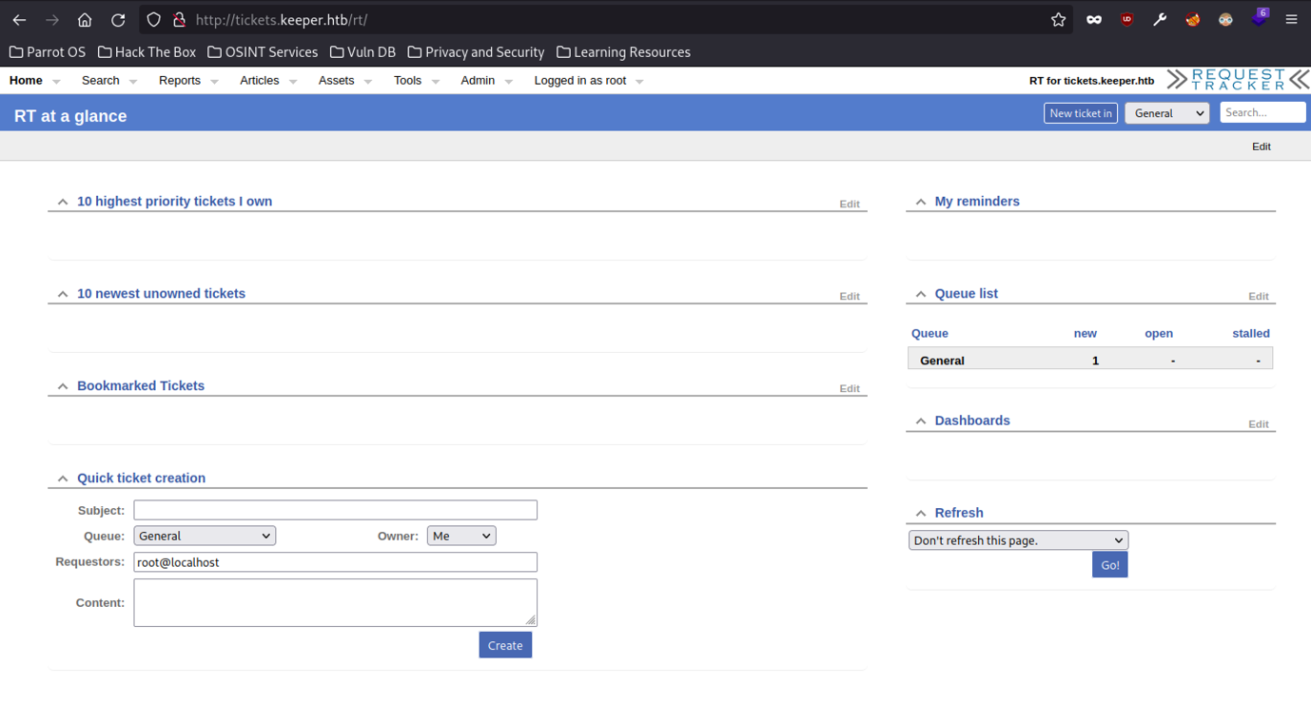Reload the current page

point(117,19)
